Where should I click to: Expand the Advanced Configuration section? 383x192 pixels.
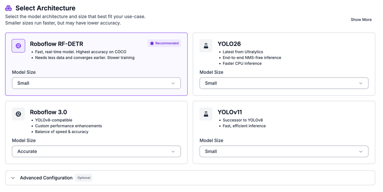coord(190,178)
